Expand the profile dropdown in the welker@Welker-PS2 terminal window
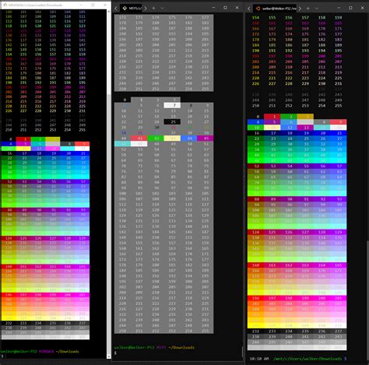369x365 pixels. pos(317,9)
